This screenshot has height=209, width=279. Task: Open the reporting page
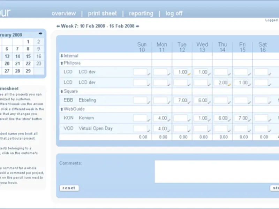click(141, 13)
